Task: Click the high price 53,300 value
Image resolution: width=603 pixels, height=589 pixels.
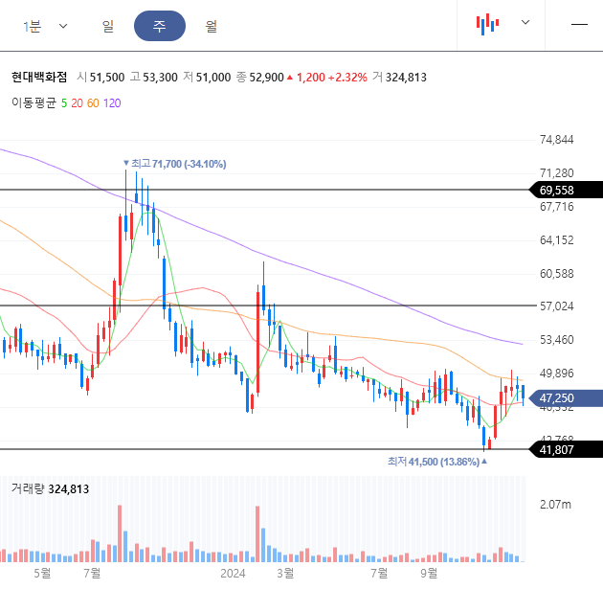Action: (160, 78)
